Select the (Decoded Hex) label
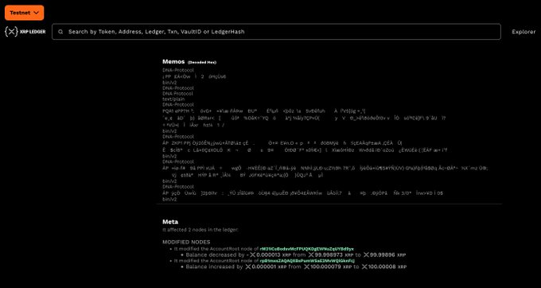The height and width of the screenshot is (288, 541). coord(202,62)
